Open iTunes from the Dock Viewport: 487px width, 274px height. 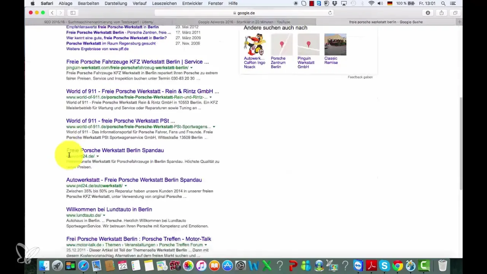coord(201,265)
